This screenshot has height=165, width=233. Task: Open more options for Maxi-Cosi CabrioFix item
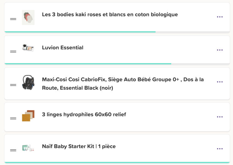tap(220, 82)
